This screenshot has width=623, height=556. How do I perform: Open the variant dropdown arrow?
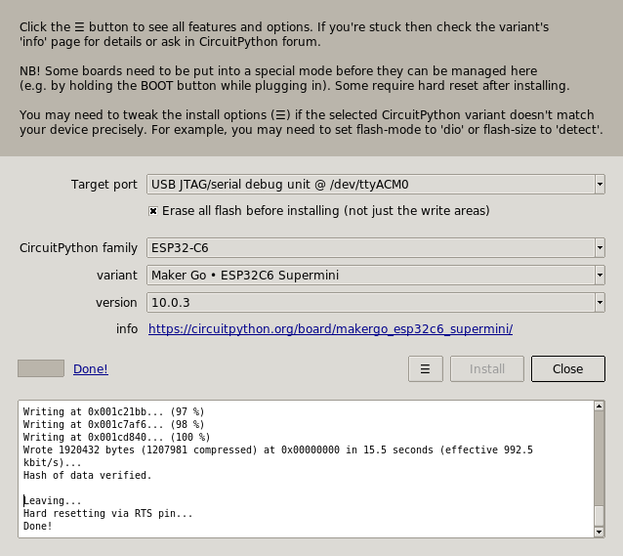click(x=600, y=276)
